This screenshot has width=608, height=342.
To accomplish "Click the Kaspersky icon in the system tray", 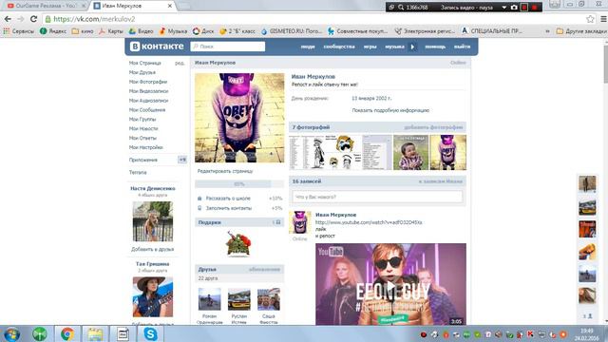I will (x=530, y=333).
